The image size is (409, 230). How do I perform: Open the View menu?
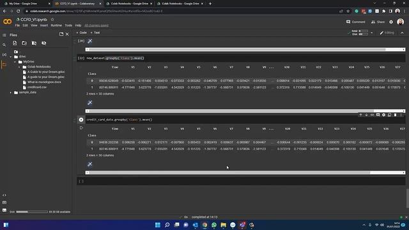34,26
